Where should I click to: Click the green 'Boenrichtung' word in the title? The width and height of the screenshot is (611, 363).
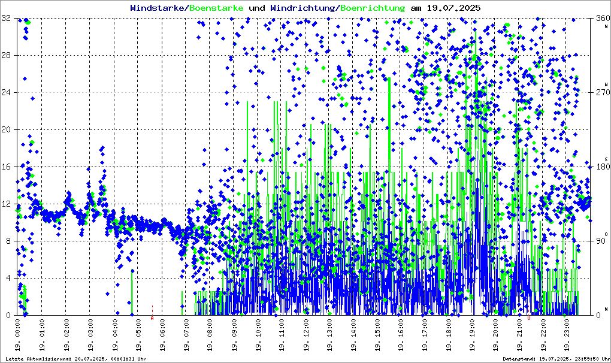pos(373,8)
